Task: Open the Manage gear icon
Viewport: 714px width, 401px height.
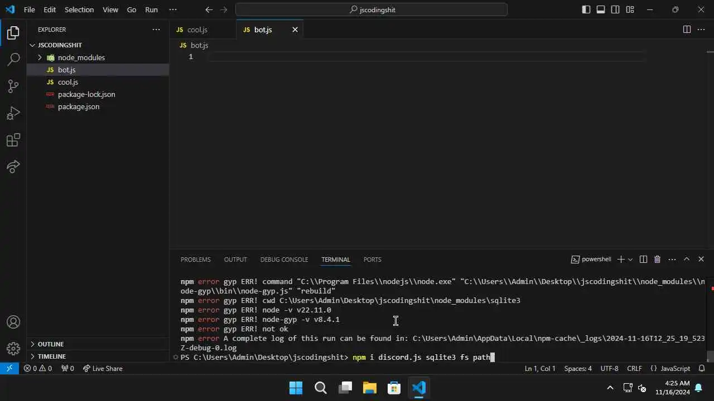Action: coord(13,349)
